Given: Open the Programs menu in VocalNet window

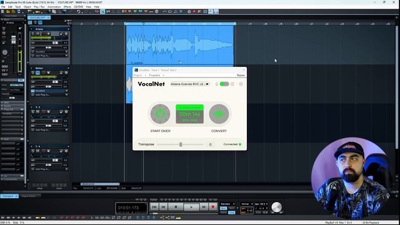Looking at the screenshot, I should 154,75.
